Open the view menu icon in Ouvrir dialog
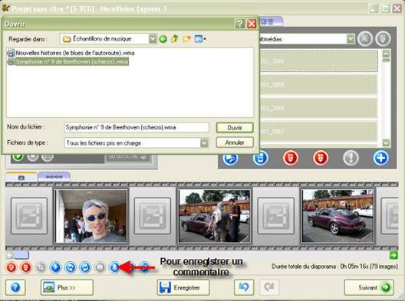 click(200, 39)
